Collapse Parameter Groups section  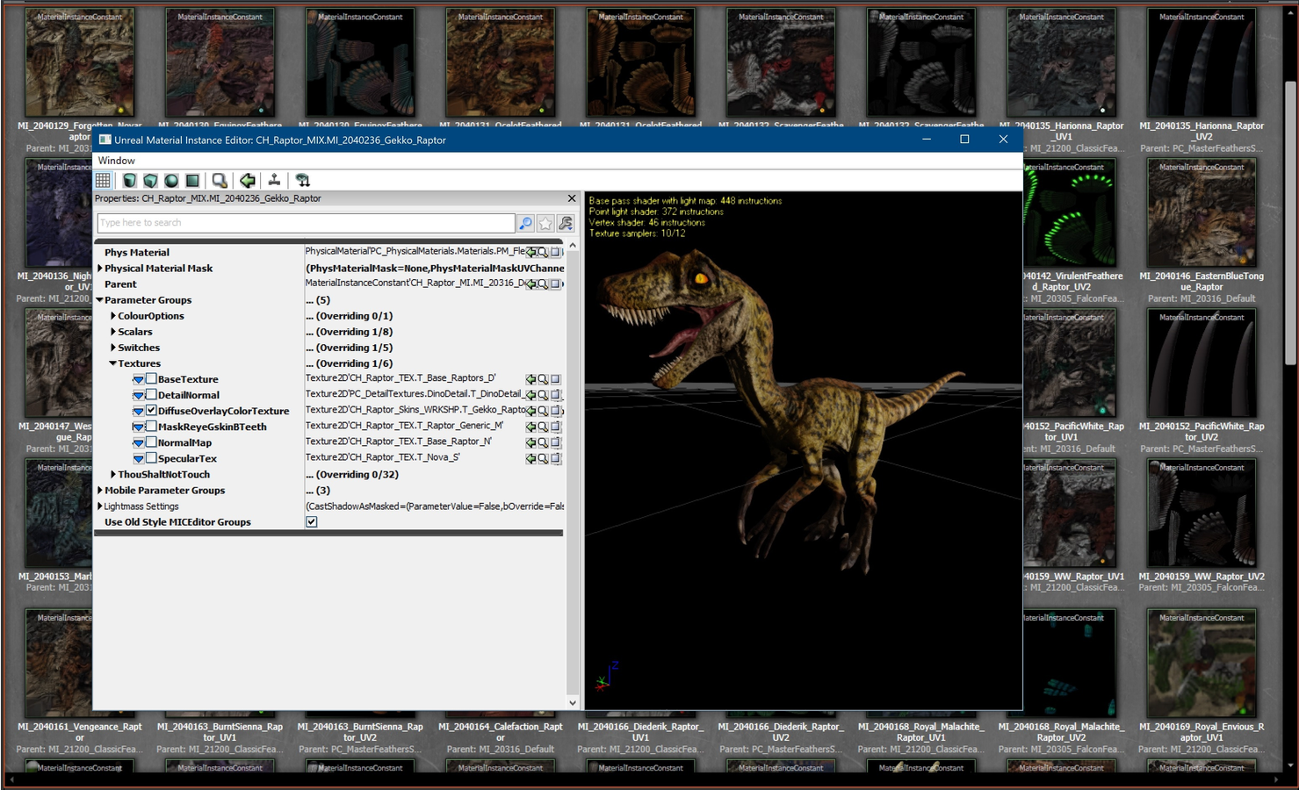(100, 300)
